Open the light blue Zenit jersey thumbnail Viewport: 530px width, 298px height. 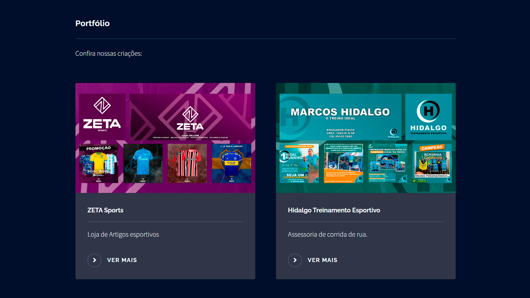pyautogui.click(x=143, y=163)
